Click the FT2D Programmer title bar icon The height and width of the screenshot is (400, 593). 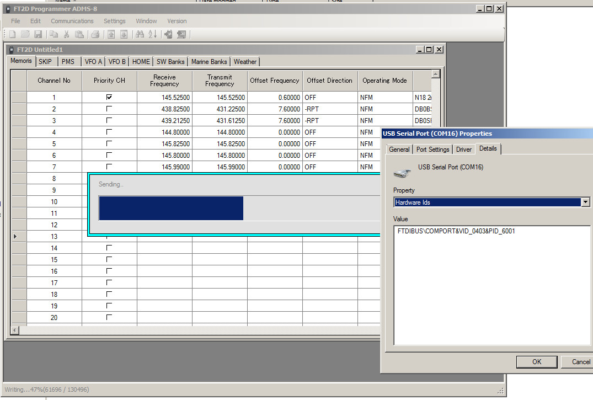coord(8,9)
